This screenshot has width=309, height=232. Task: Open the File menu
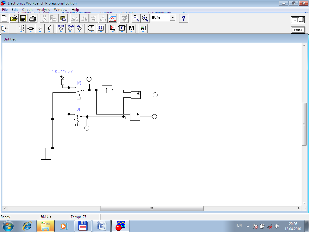(5, 9)
